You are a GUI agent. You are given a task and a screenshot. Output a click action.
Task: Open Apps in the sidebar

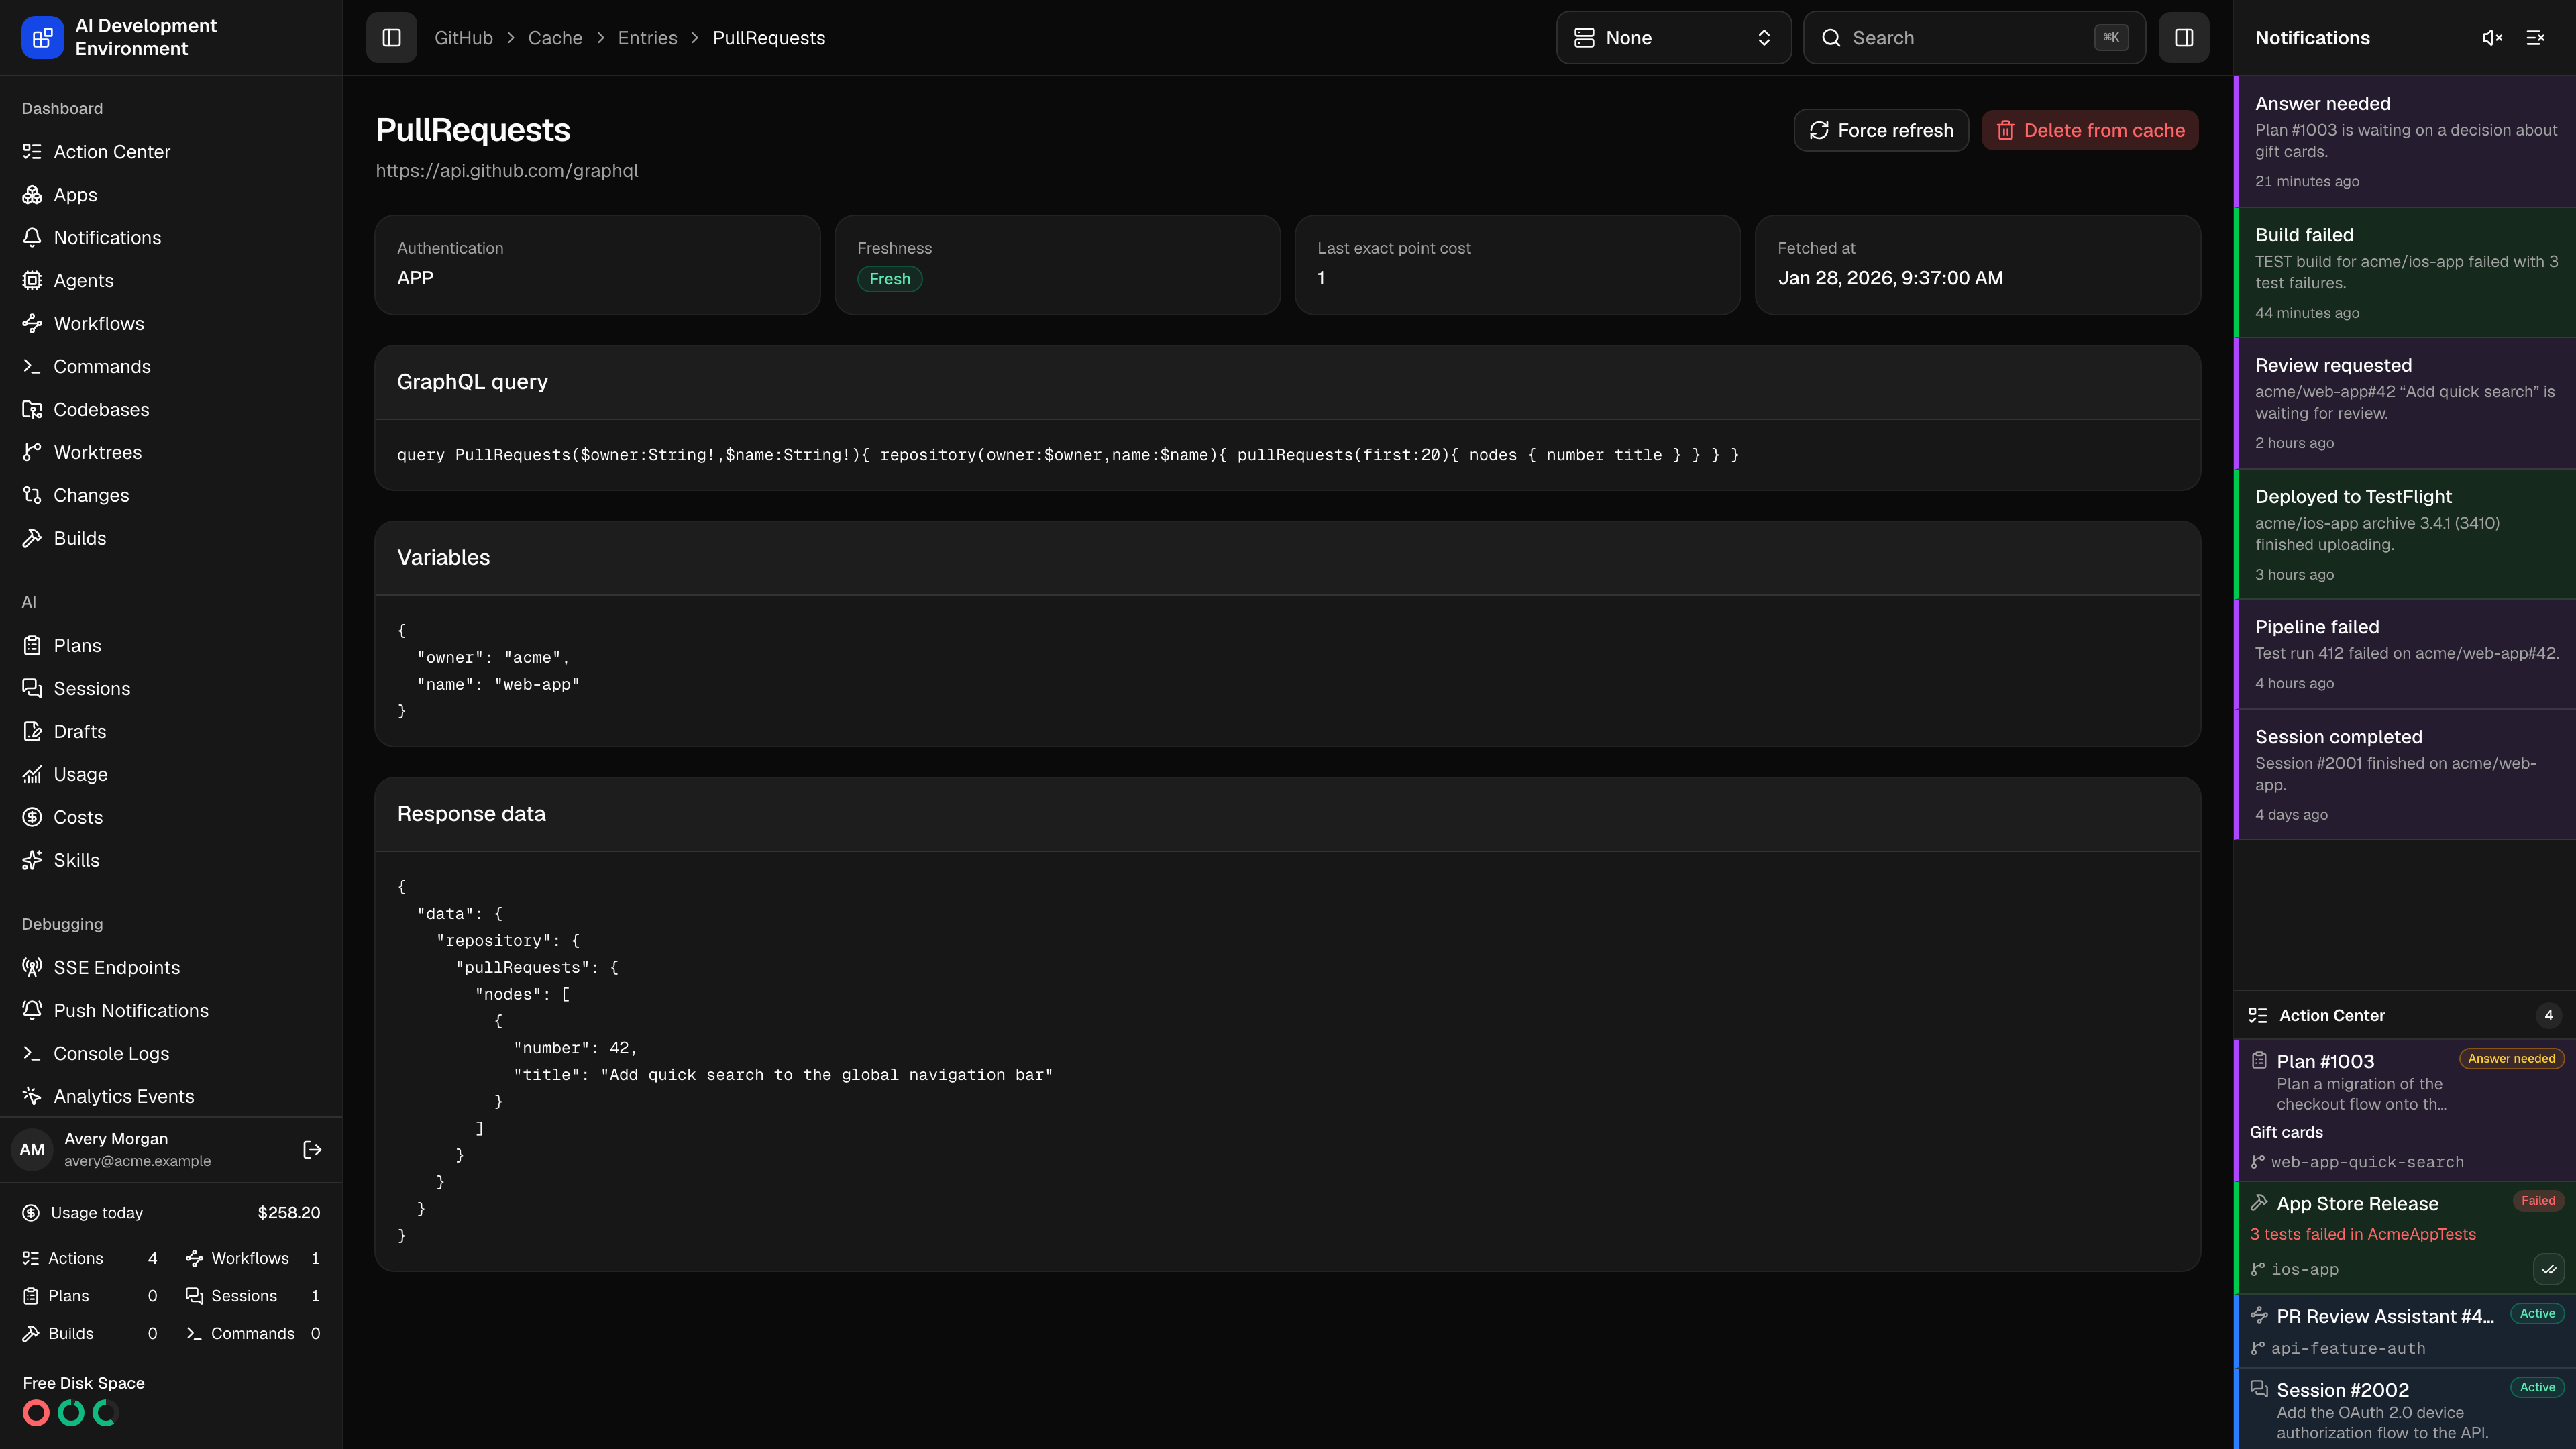[171, 195]
